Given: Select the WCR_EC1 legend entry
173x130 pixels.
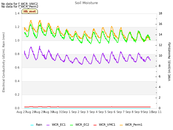Looking at the screenshot, I should [56, 125].
